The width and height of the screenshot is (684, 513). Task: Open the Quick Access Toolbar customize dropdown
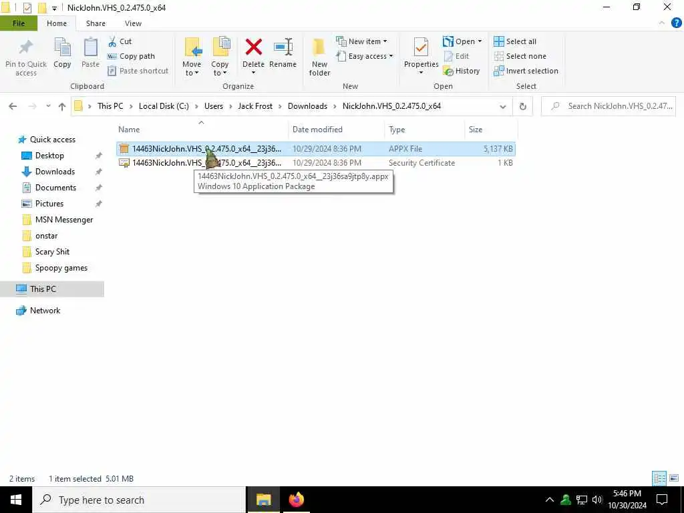54,8
